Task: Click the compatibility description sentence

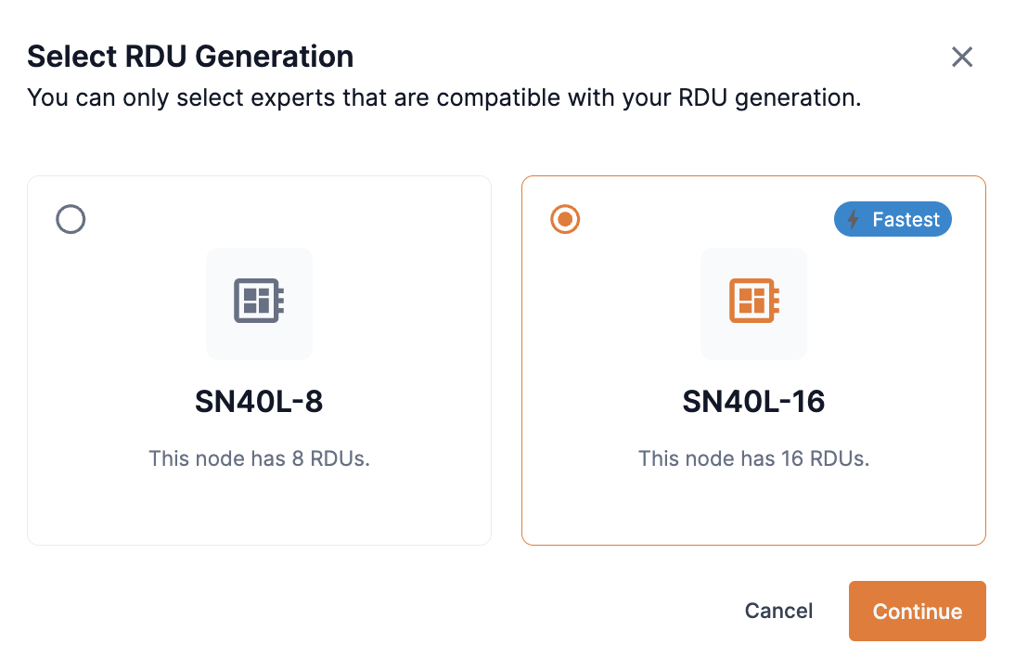Action: tap(443, 97)
